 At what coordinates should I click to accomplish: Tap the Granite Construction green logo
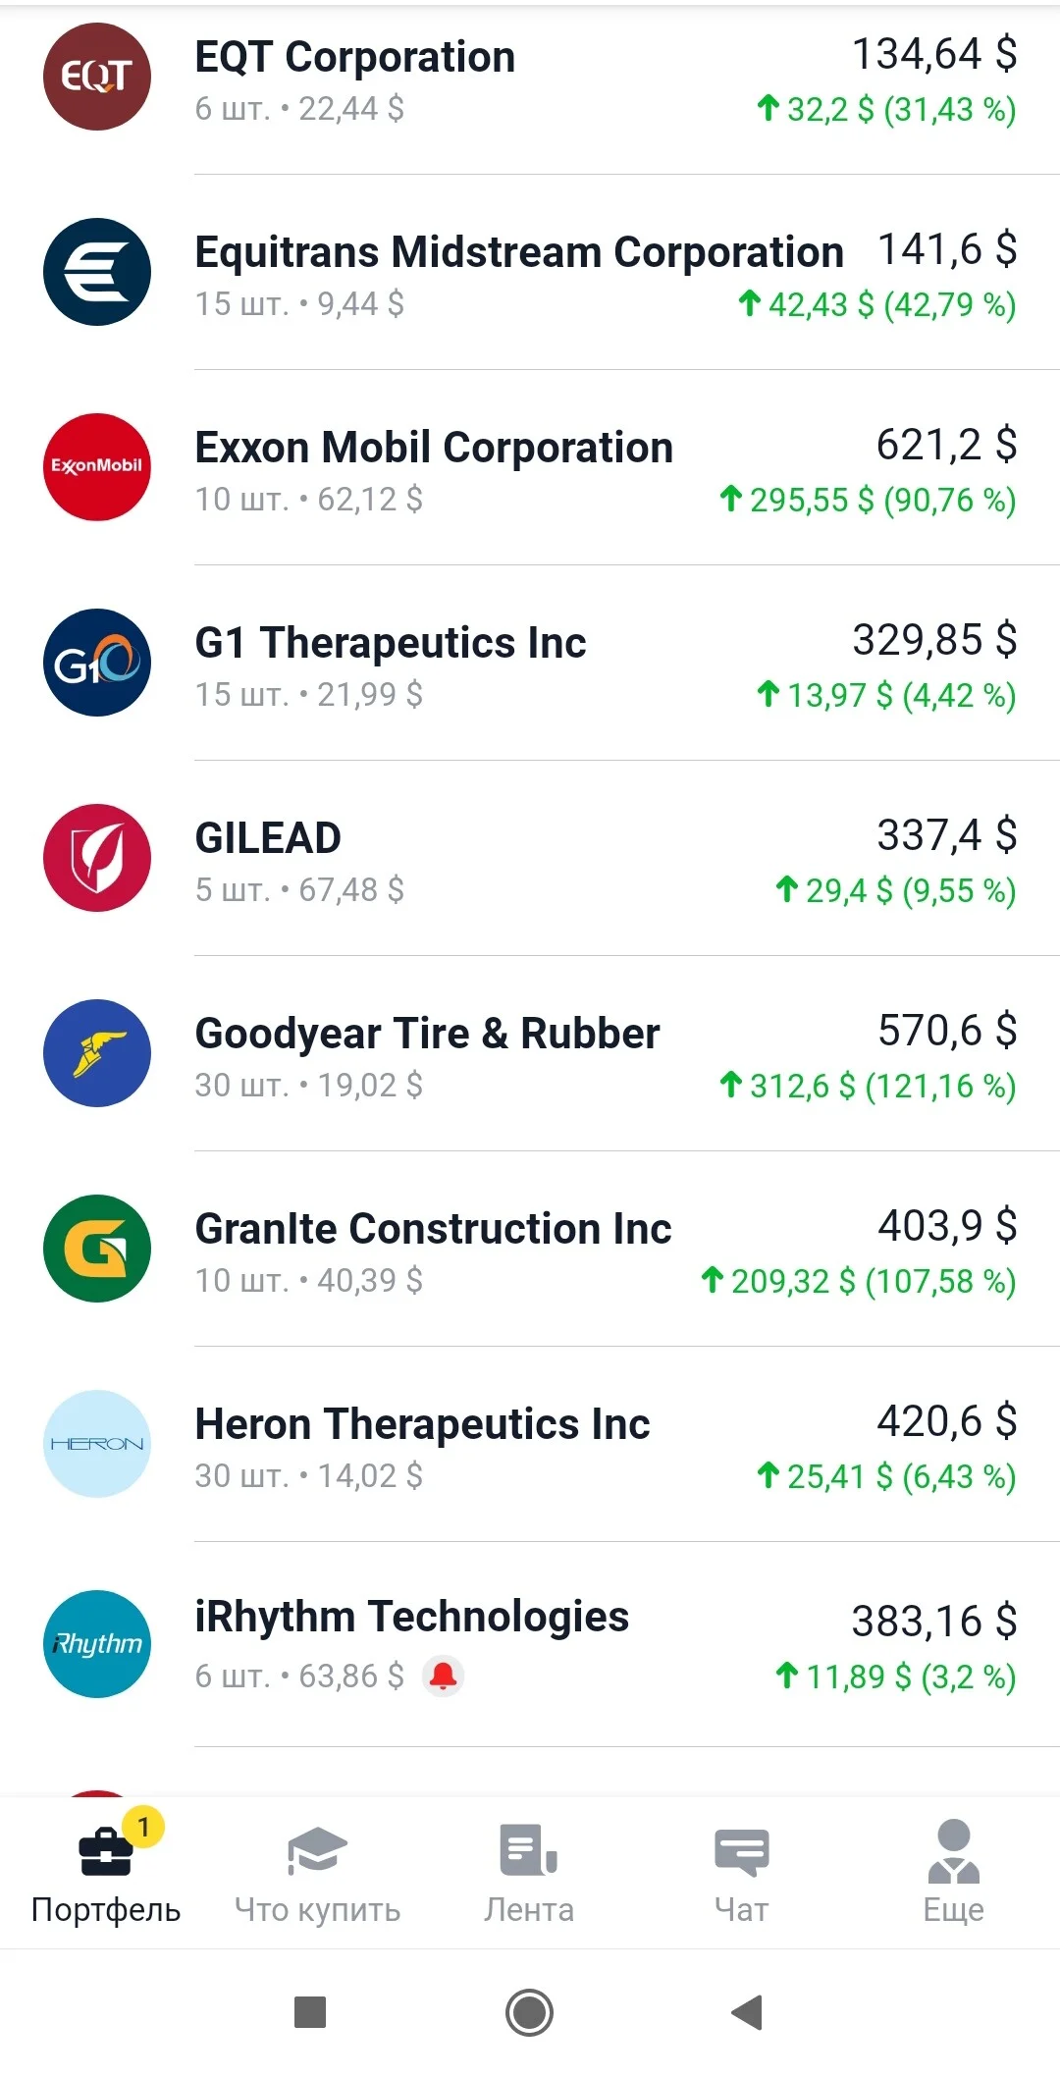pyautogui.click(x=97, y=1249)
